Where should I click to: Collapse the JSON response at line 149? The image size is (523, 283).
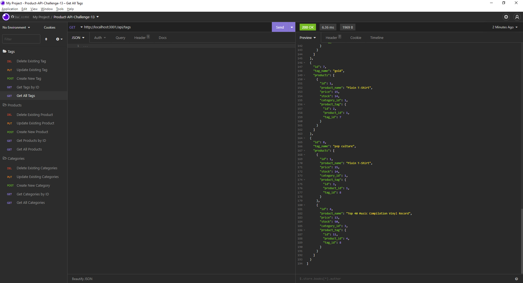pyautogui.click(x=304, y=75)
